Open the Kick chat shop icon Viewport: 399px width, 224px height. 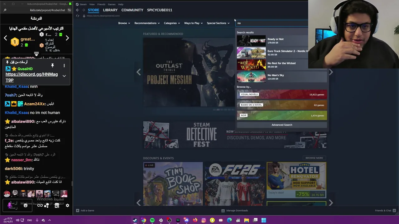[57, 205]
